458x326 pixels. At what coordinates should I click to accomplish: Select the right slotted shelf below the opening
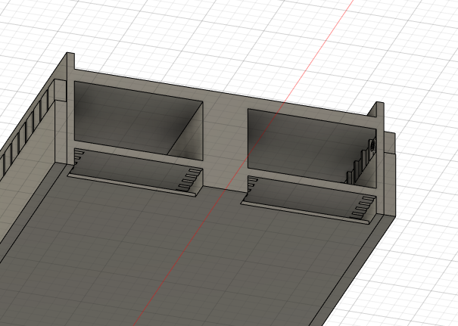[x=308, y=200]
